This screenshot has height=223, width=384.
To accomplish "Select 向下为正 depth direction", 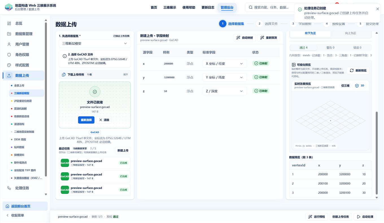I will point(310,33).
